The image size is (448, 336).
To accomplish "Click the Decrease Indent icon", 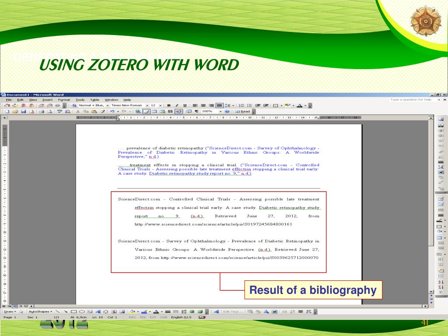I will click(257, 105).
